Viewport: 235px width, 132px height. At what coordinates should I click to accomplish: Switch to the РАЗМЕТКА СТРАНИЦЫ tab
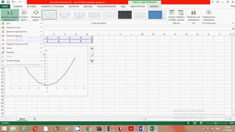pyautogui.click(x=52, y=7)
